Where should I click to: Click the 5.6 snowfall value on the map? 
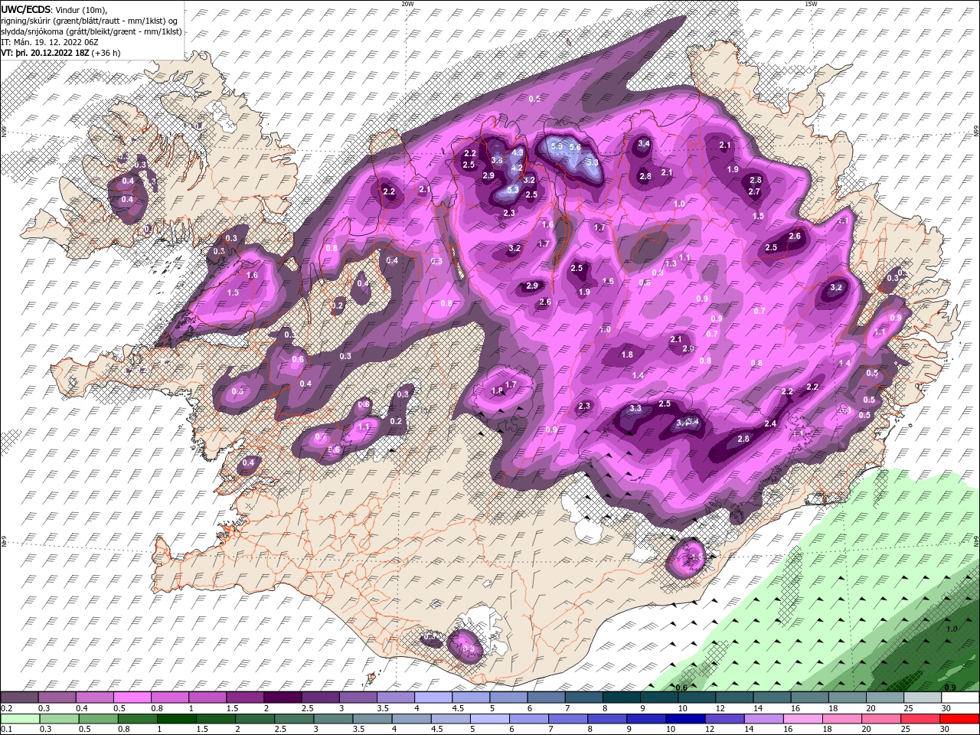[576, 148]
